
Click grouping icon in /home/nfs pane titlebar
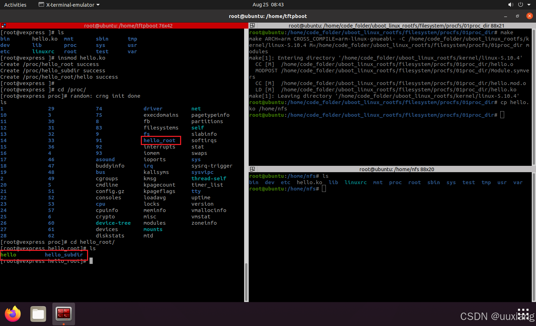252,169
